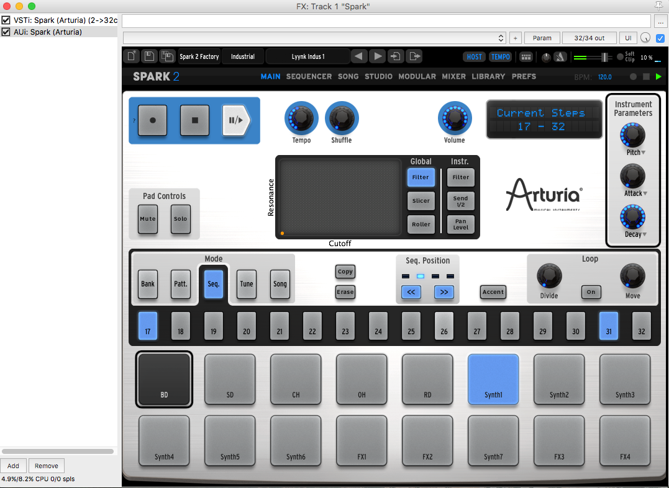Click the horizontal scrollbar under the FX list
The image size is (669, 488).
tap(58, 451)
